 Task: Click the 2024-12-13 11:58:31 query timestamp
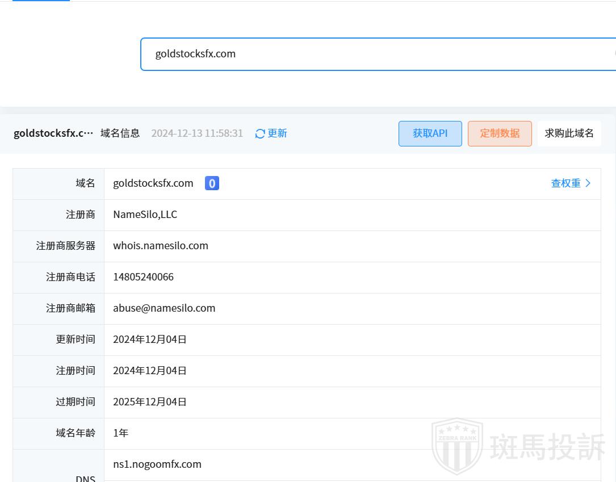click(x=197, y=133)
